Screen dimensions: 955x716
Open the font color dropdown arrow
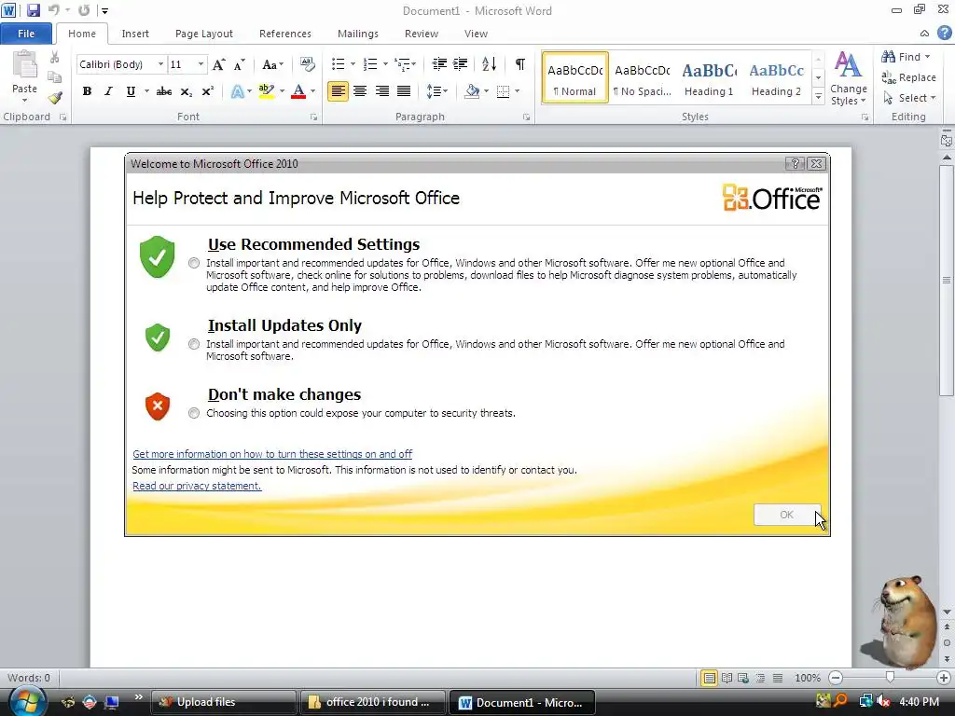pos(313,91)
